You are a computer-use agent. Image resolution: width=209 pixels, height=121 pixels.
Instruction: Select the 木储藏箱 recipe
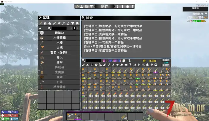[x=59, y=38]
